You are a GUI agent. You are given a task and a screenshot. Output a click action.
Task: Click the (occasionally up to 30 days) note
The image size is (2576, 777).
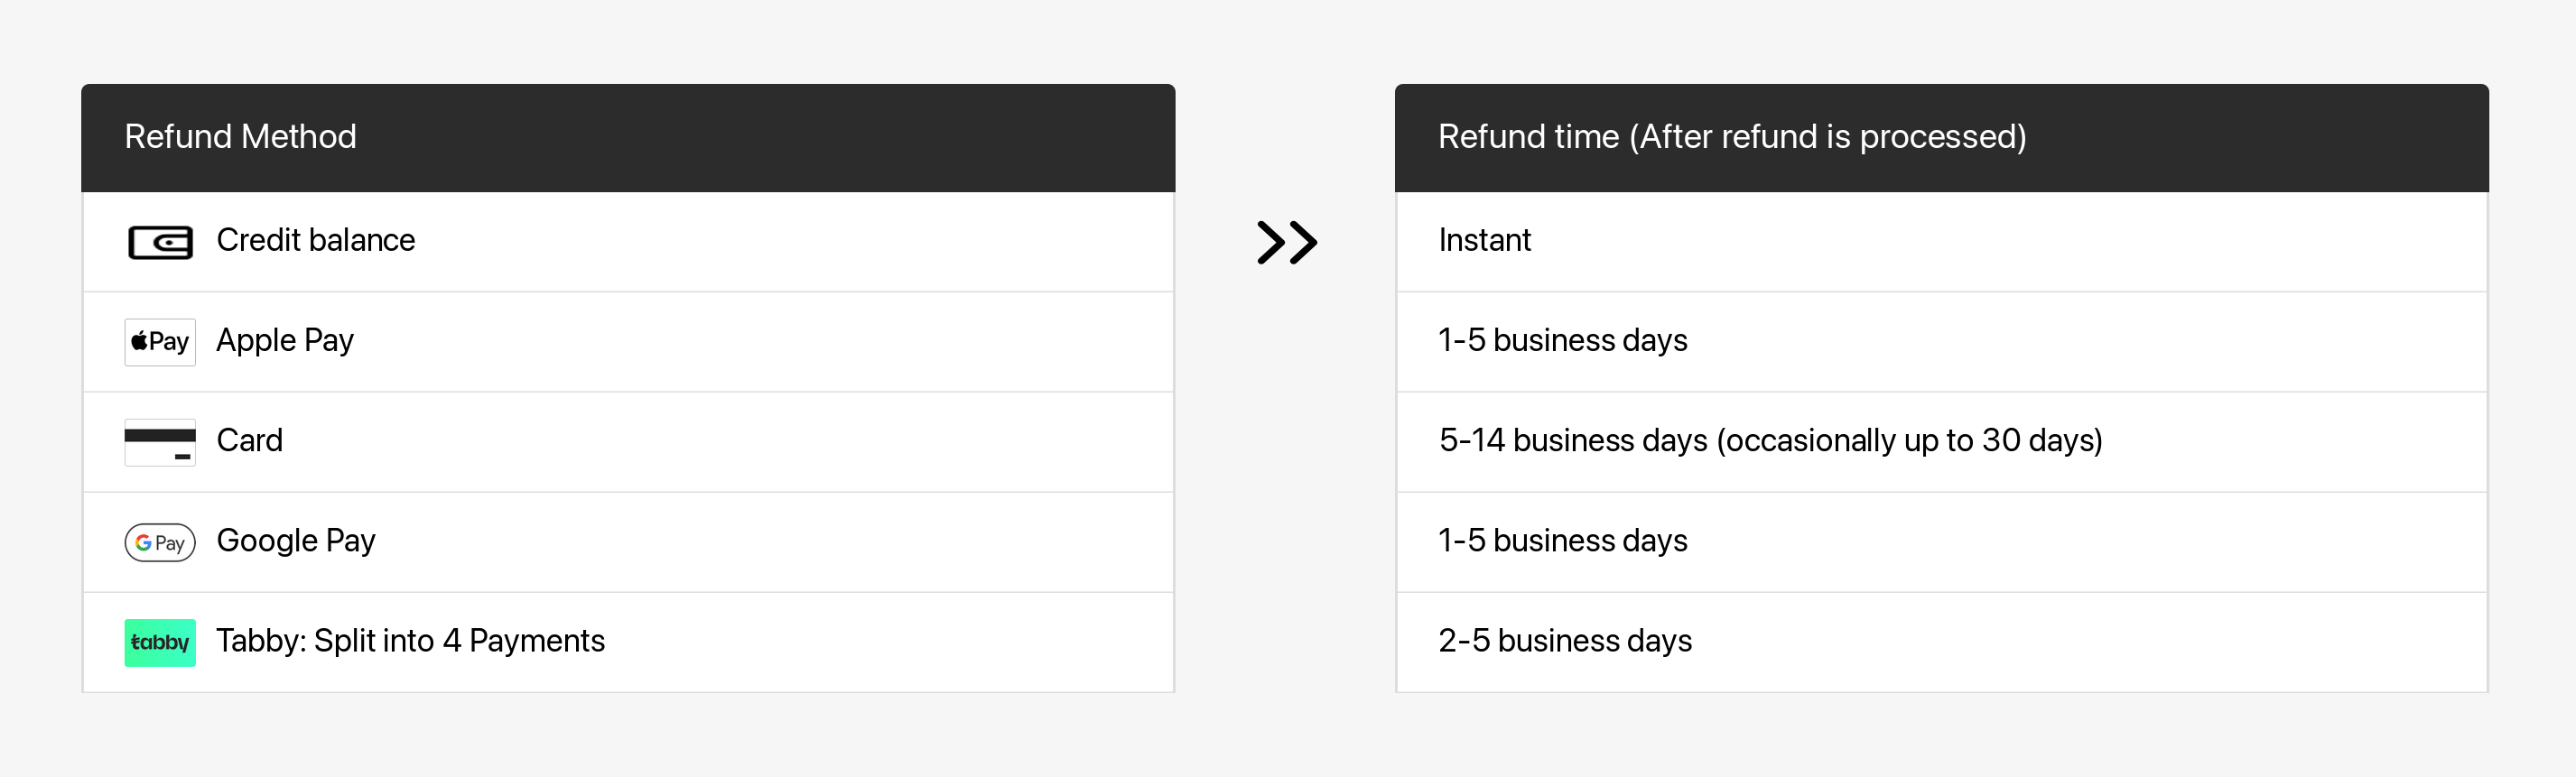click(1909, 441)
